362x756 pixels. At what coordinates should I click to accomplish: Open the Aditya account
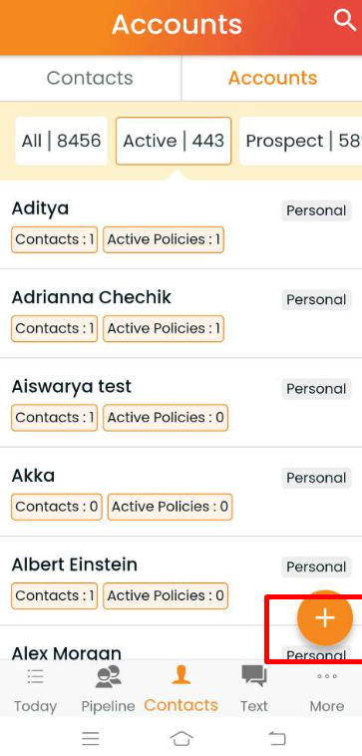pos(181,224)
